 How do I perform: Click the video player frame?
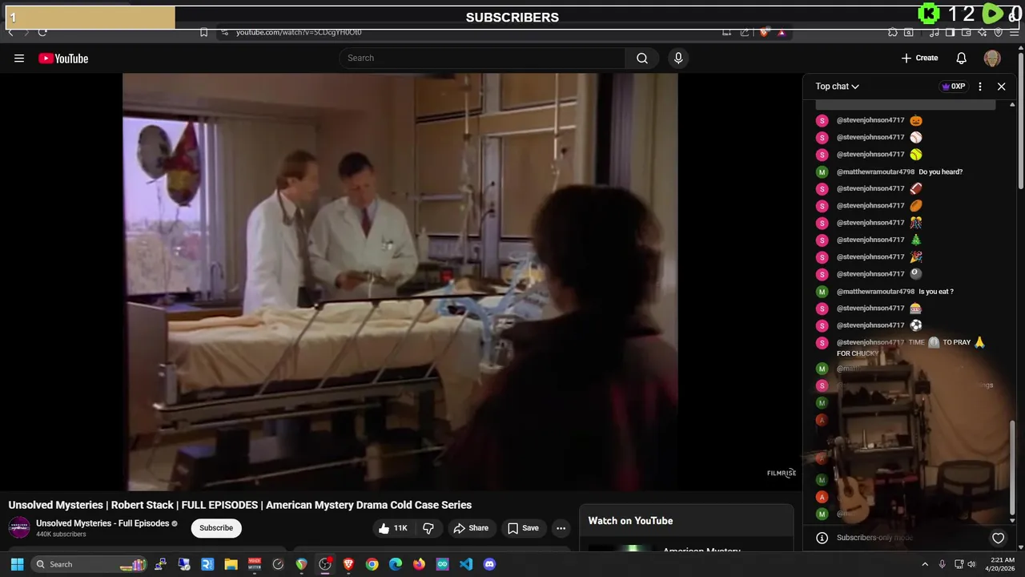400,281
